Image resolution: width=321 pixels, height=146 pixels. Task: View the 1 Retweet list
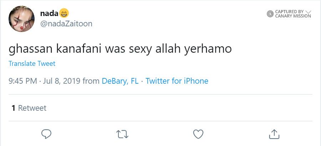[x=29, y=108]
